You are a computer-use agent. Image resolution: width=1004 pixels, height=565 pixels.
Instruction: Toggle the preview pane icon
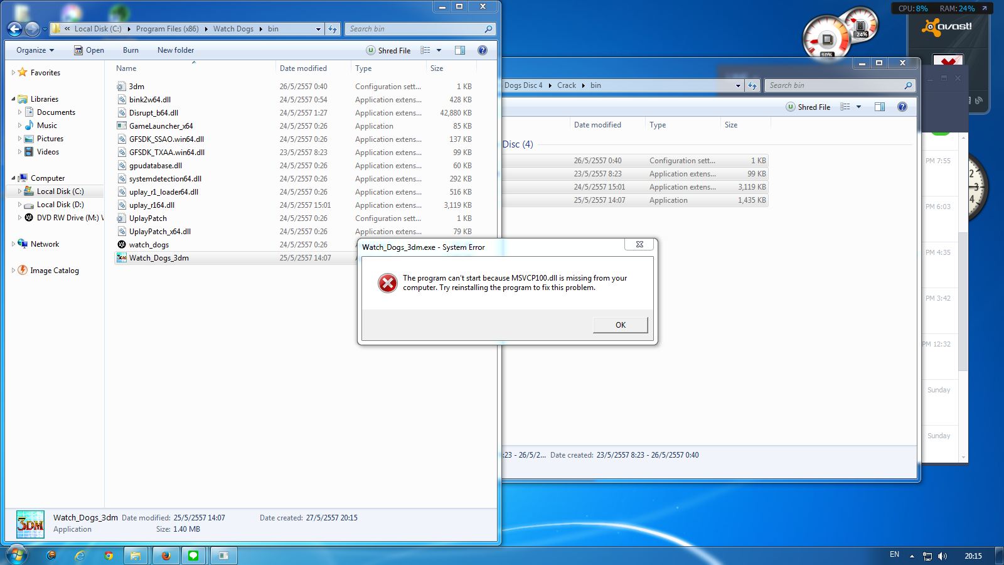click(x=460, y=50)
